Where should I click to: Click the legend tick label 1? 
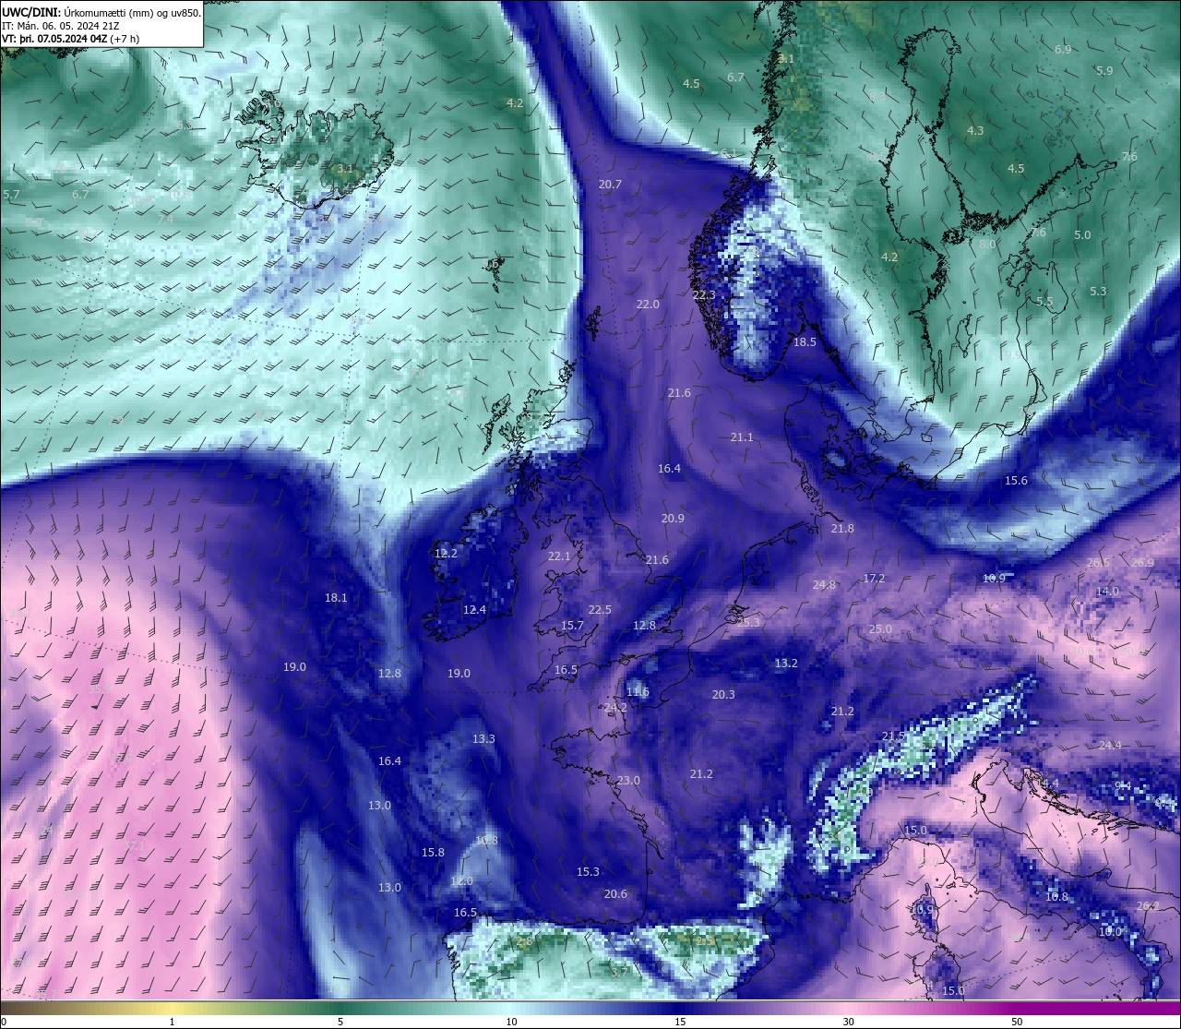click(173, 1022)
